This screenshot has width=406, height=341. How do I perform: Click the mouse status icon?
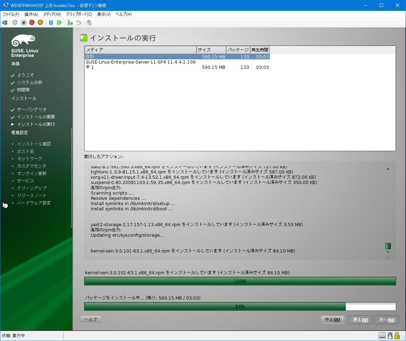tap(390, 336)
